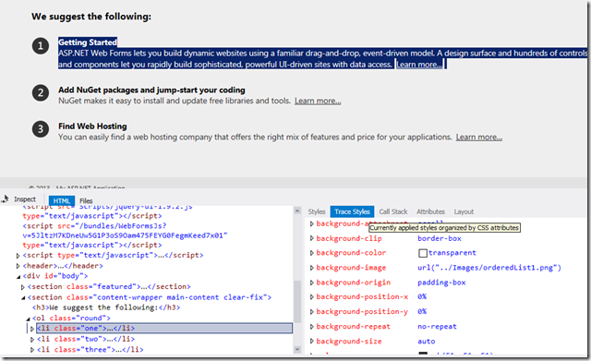Switch to the HTML tab
The height and width of the screenshot is (361, 591).
pyautogui.click(x=62, y=201)
